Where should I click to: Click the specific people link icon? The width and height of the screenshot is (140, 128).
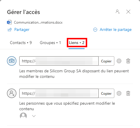click(x=12, y=93)
